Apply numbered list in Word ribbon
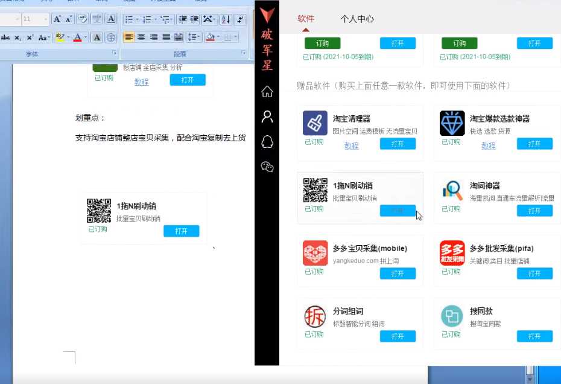561x384 pixels. 147,19
